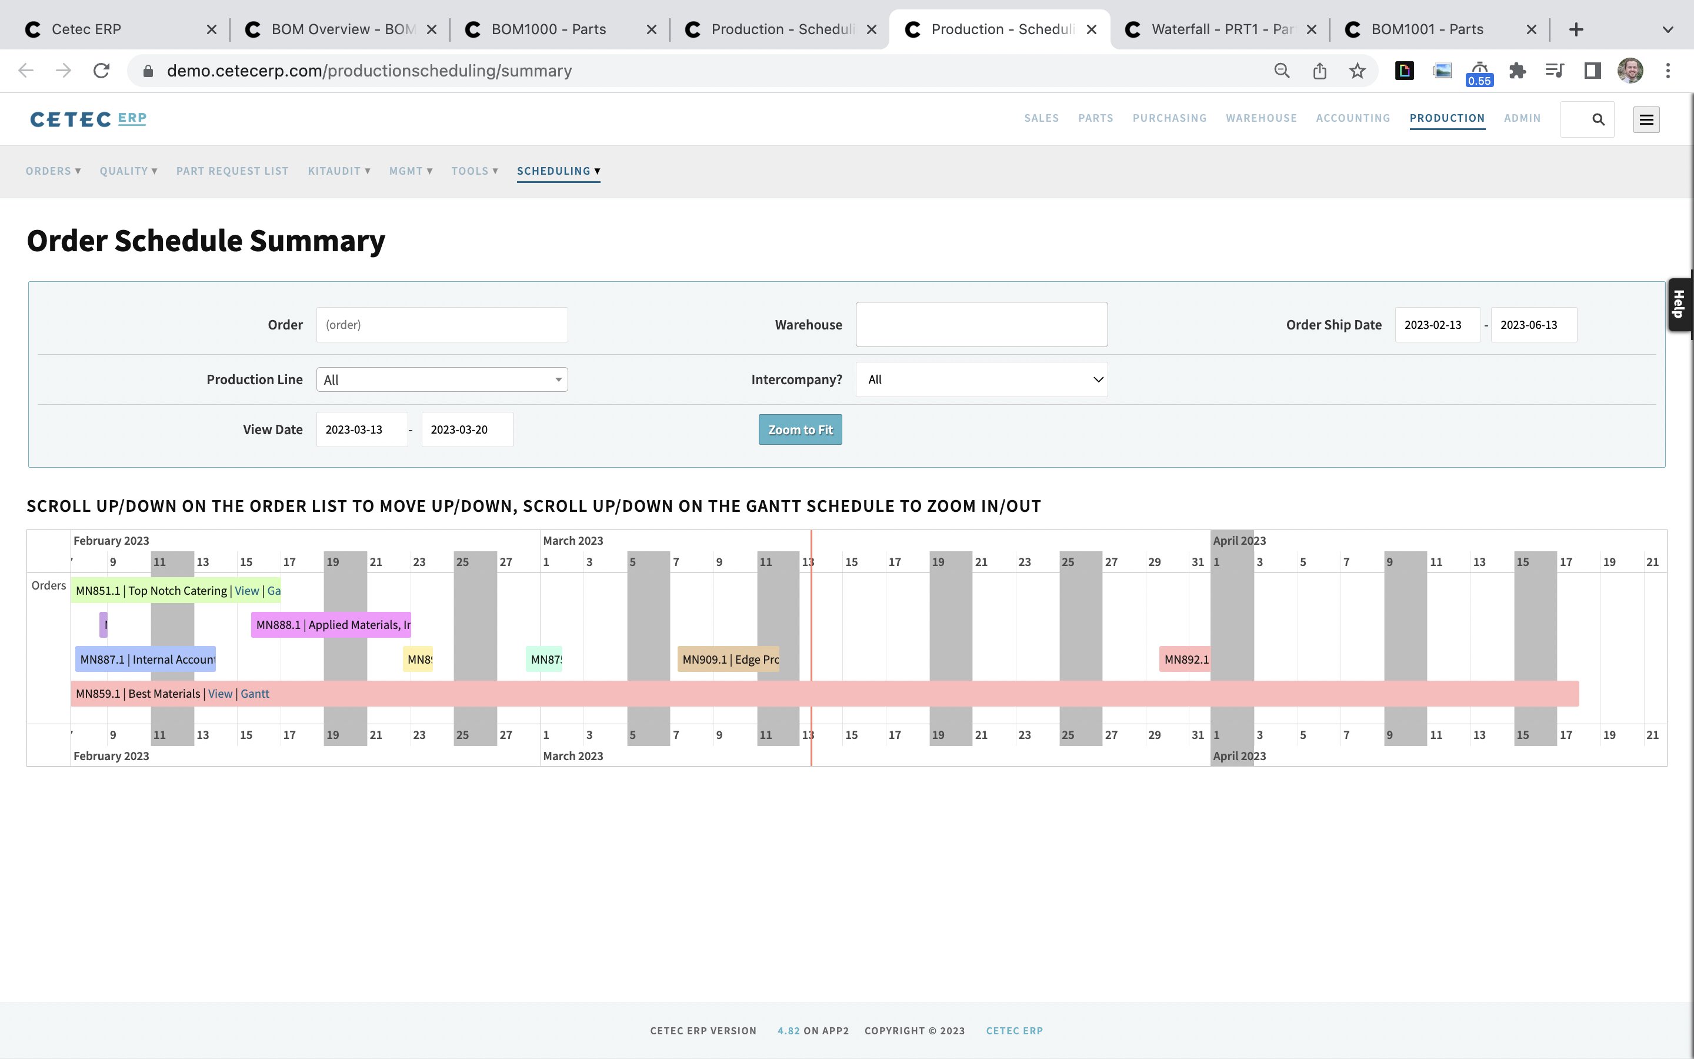Open Chrome extensions puzzle icon

click(1517, 71)
